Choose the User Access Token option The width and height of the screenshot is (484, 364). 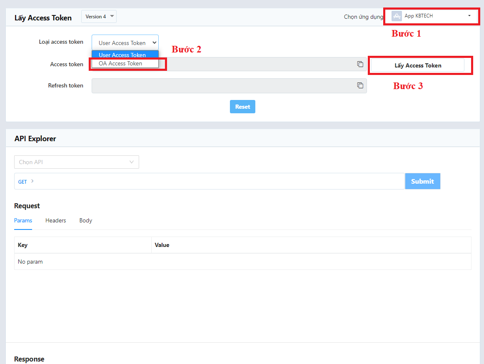click(122, 55)
